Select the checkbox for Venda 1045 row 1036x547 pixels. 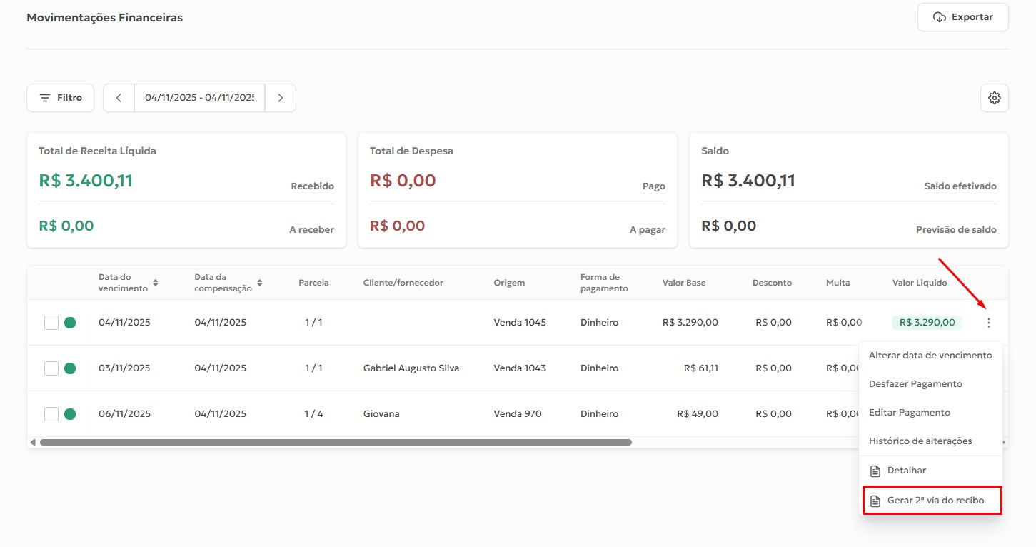[51, 323]
